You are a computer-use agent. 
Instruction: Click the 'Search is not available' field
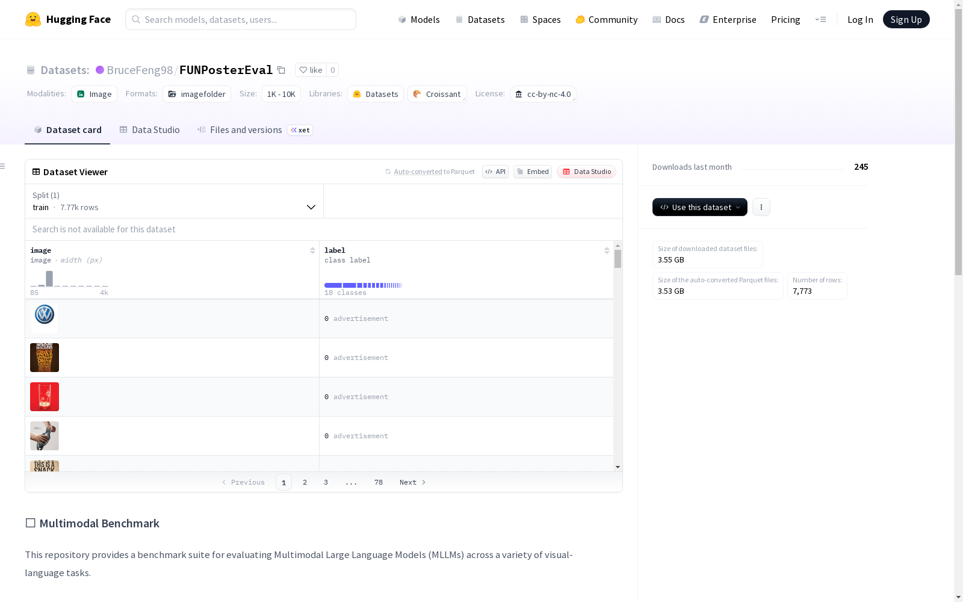[x=324, y=229]
